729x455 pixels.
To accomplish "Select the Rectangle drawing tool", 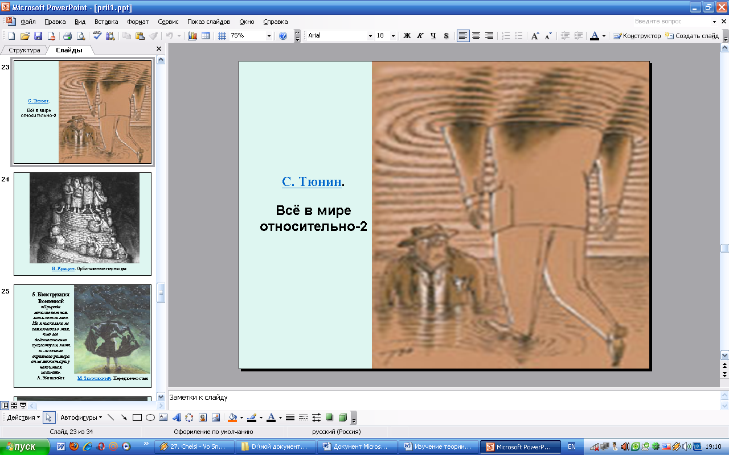I will coord(137,417).
